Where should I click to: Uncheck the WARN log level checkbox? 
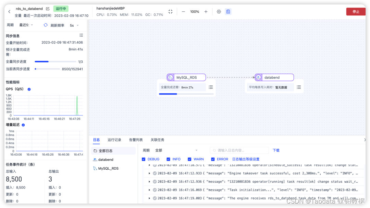tap(189, 159)
